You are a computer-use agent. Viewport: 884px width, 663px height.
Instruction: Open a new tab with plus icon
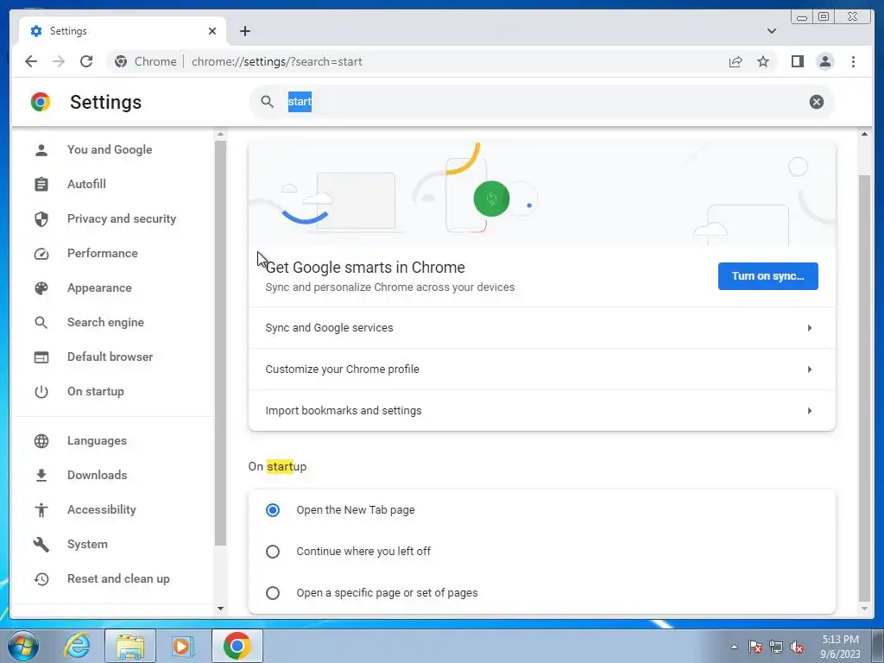pyautogui.click(x=244, y=31)
